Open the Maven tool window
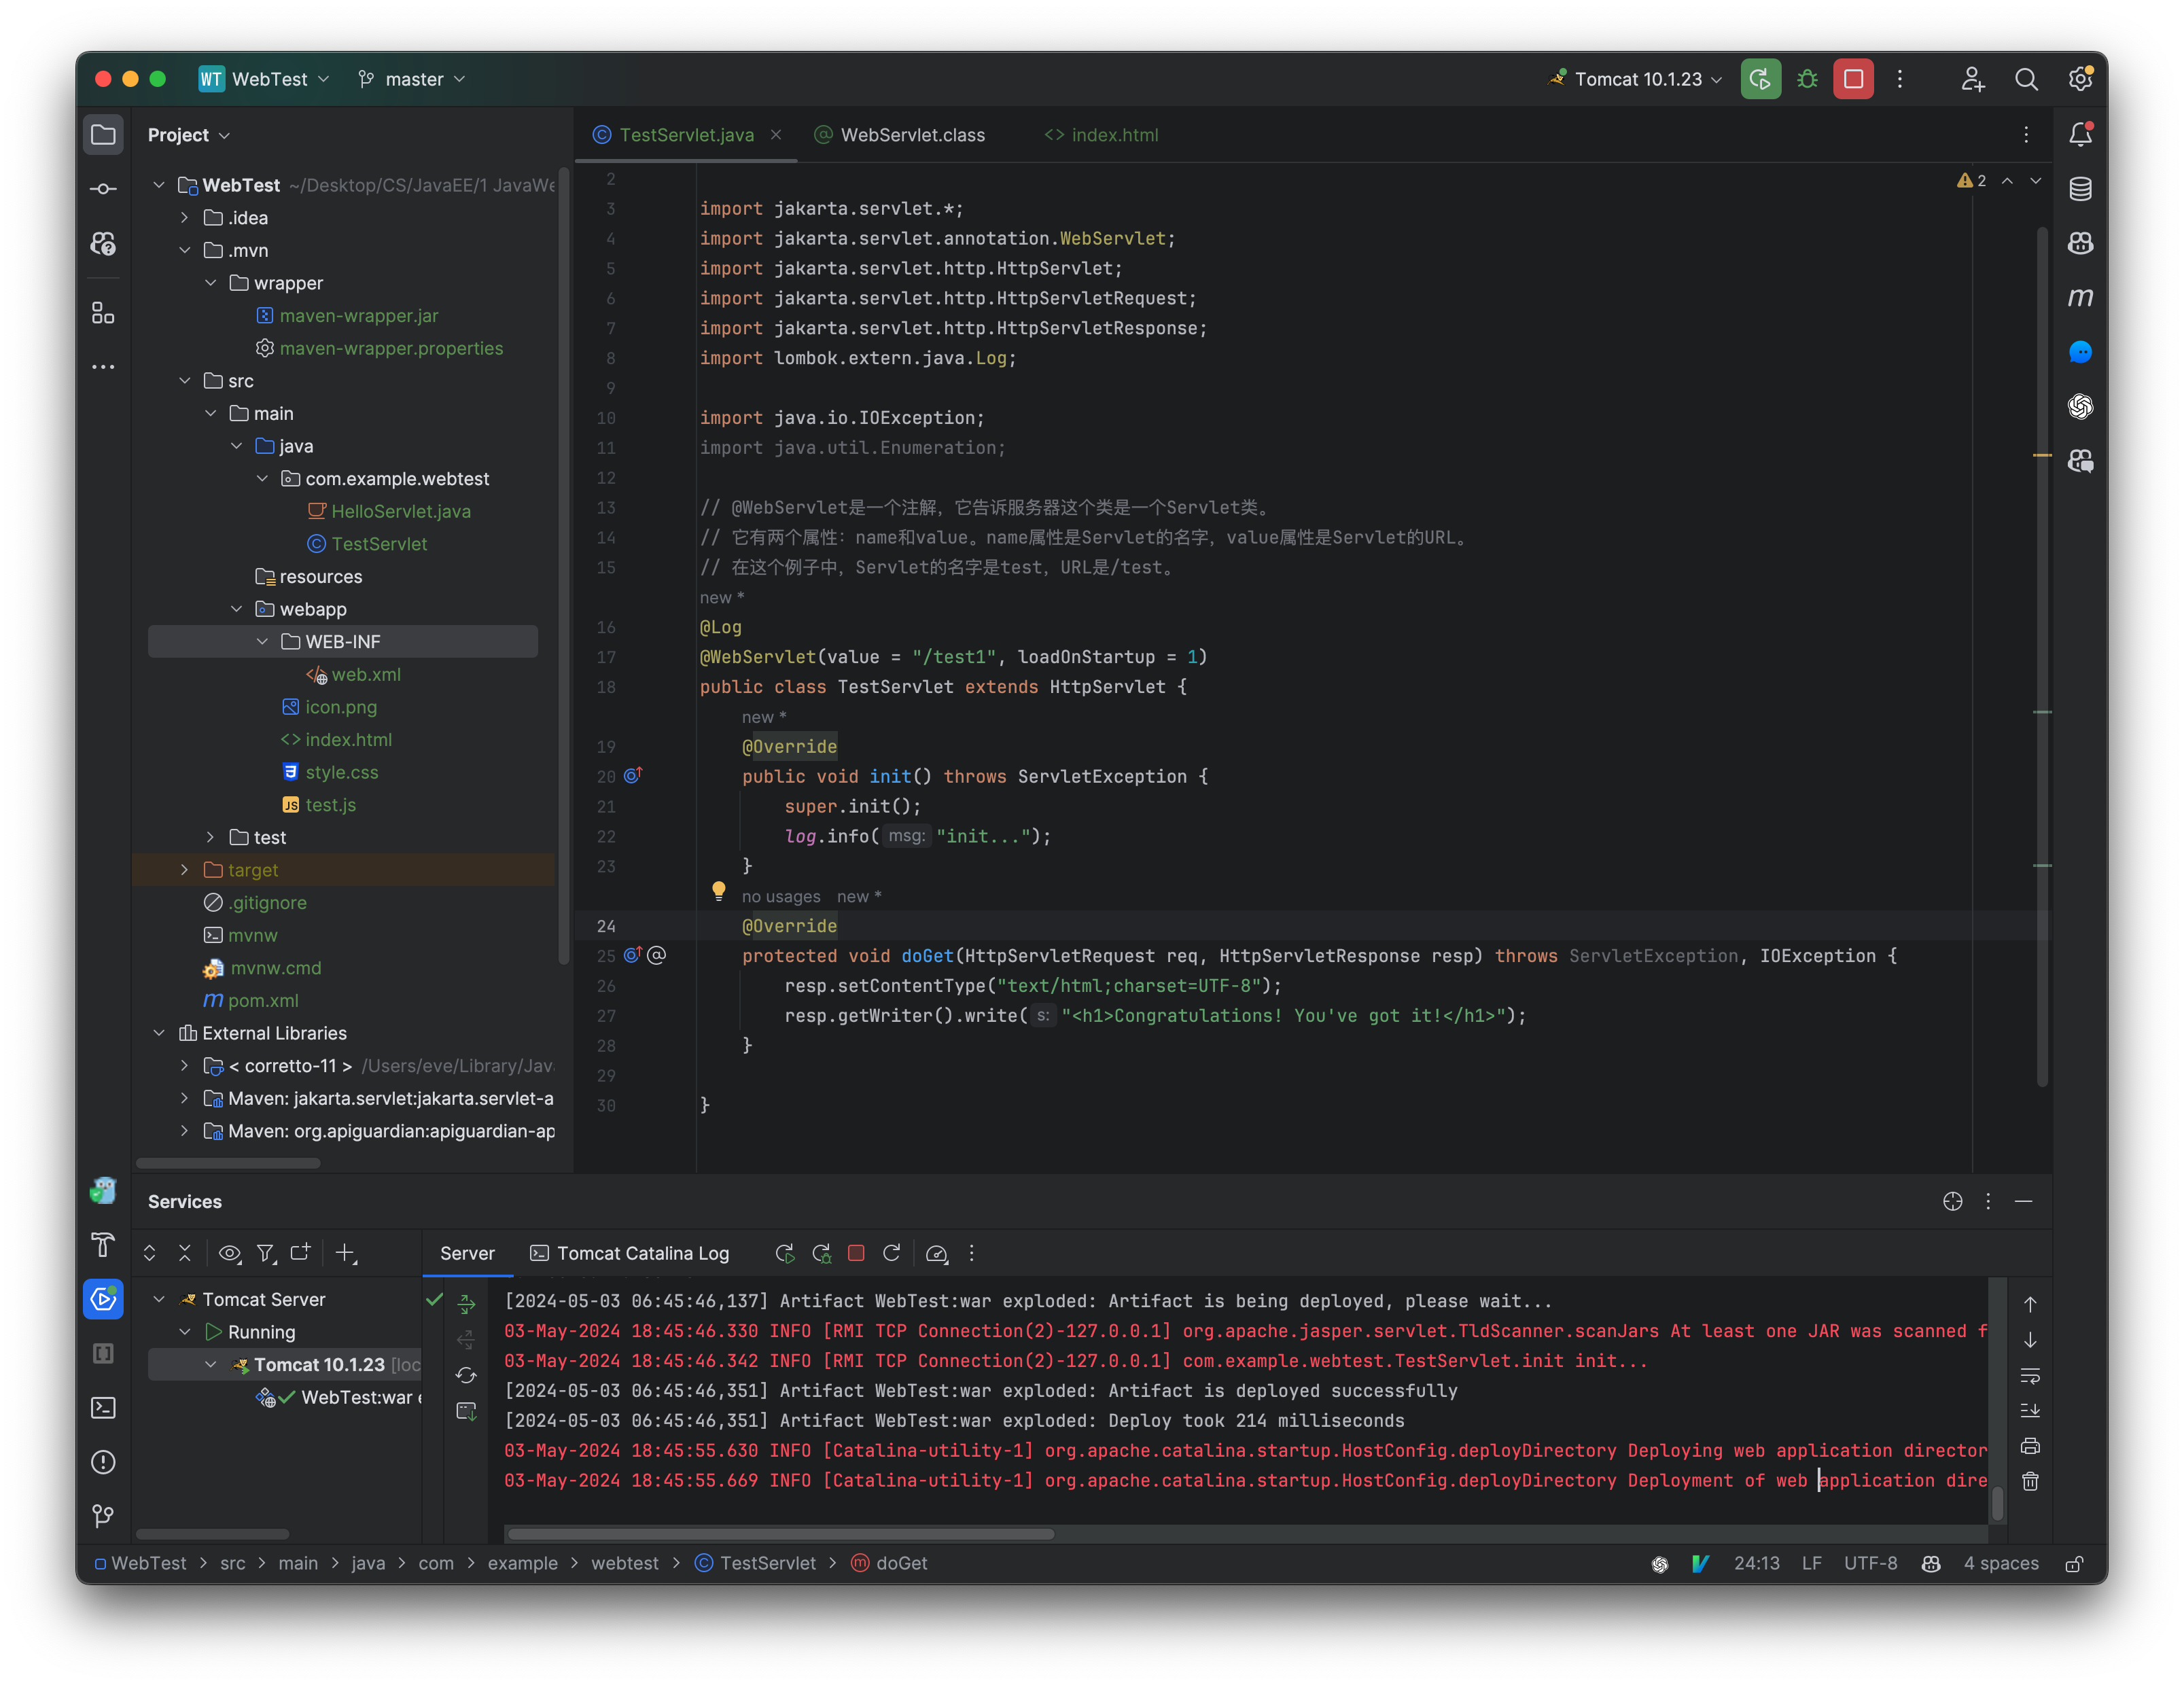This screenshot has height=1685, width=2184. point(2081,297)
